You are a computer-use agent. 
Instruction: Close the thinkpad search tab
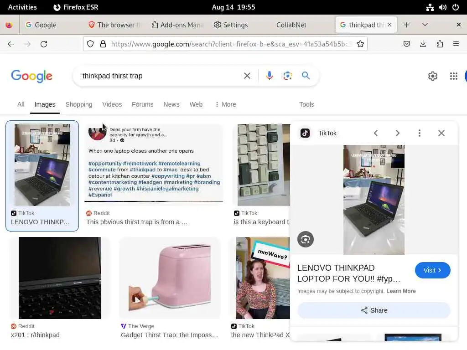pyautogui.click(x=389, y=25)
